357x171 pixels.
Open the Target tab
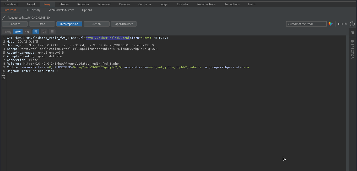coord(31,4)
